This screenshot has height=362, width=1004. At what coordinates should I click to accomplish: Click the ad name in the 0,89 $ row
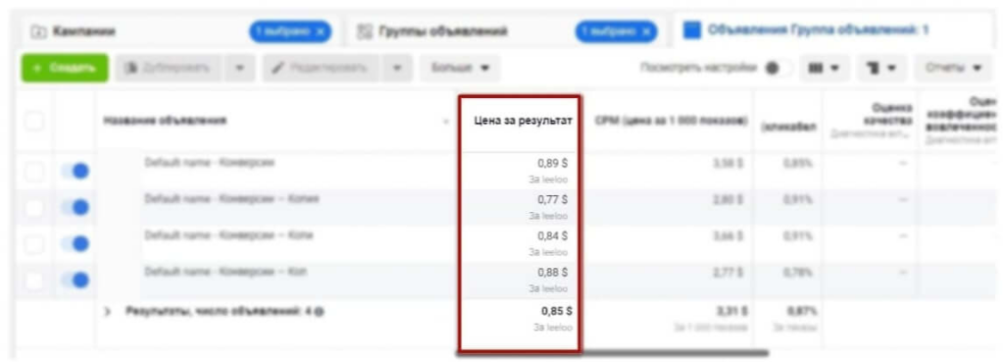(x=210, y=163)
